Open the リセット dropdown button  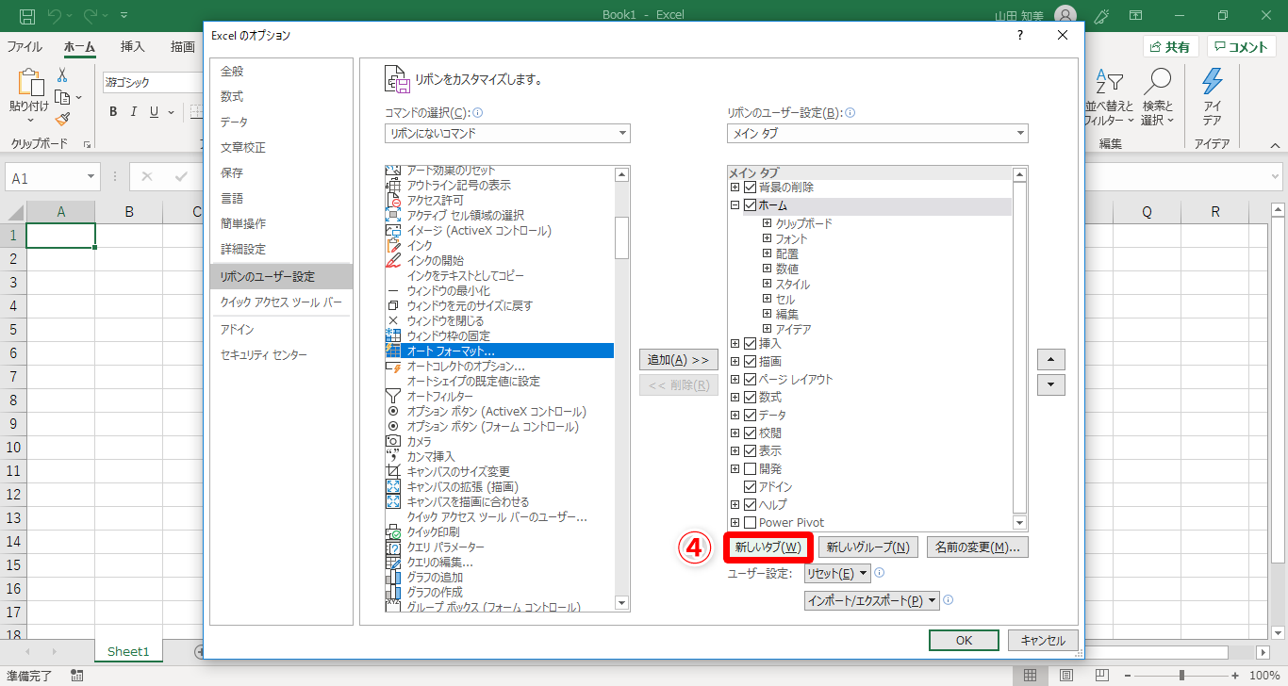click(837, 573)
